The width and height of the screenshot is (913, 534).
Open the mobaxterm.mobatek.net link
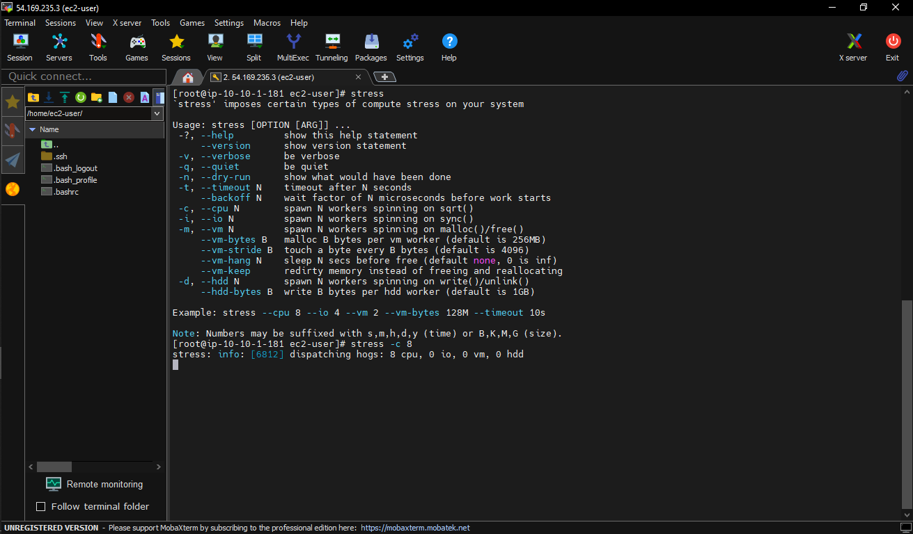pyautogui.click(x=415, y=528)
